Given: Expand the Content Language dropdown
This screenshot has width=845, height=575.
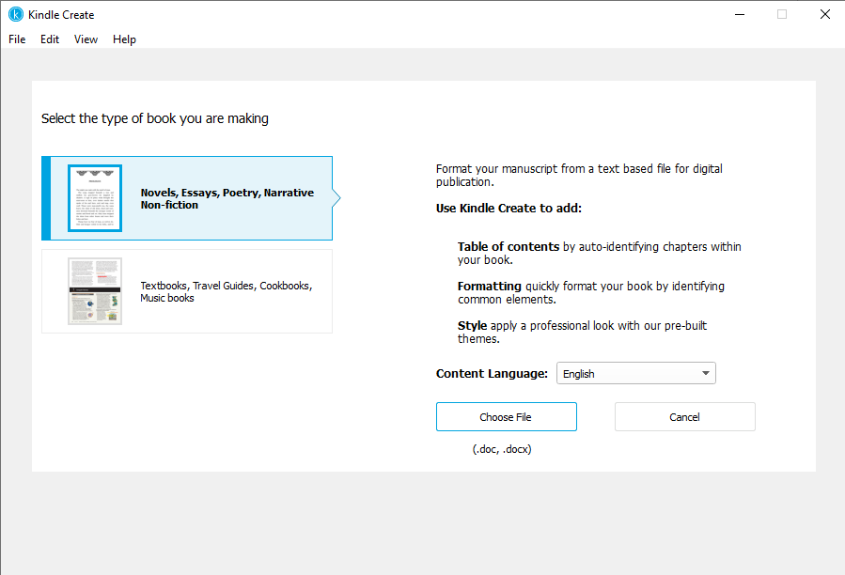Looking at the screenshot, I should tap(636, 373).
